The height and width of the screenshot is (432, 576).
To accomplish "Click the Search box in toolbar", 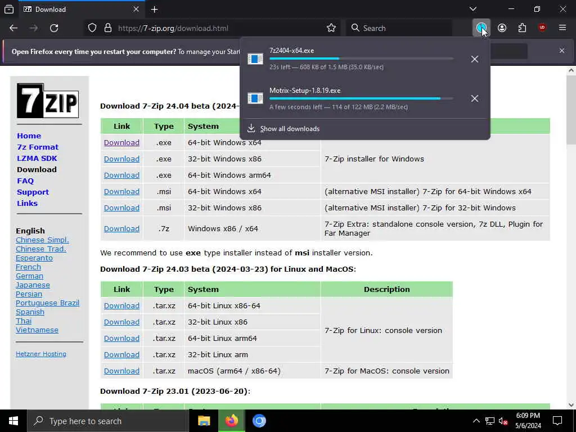I will pyautogui.click(x=399, y=28).
